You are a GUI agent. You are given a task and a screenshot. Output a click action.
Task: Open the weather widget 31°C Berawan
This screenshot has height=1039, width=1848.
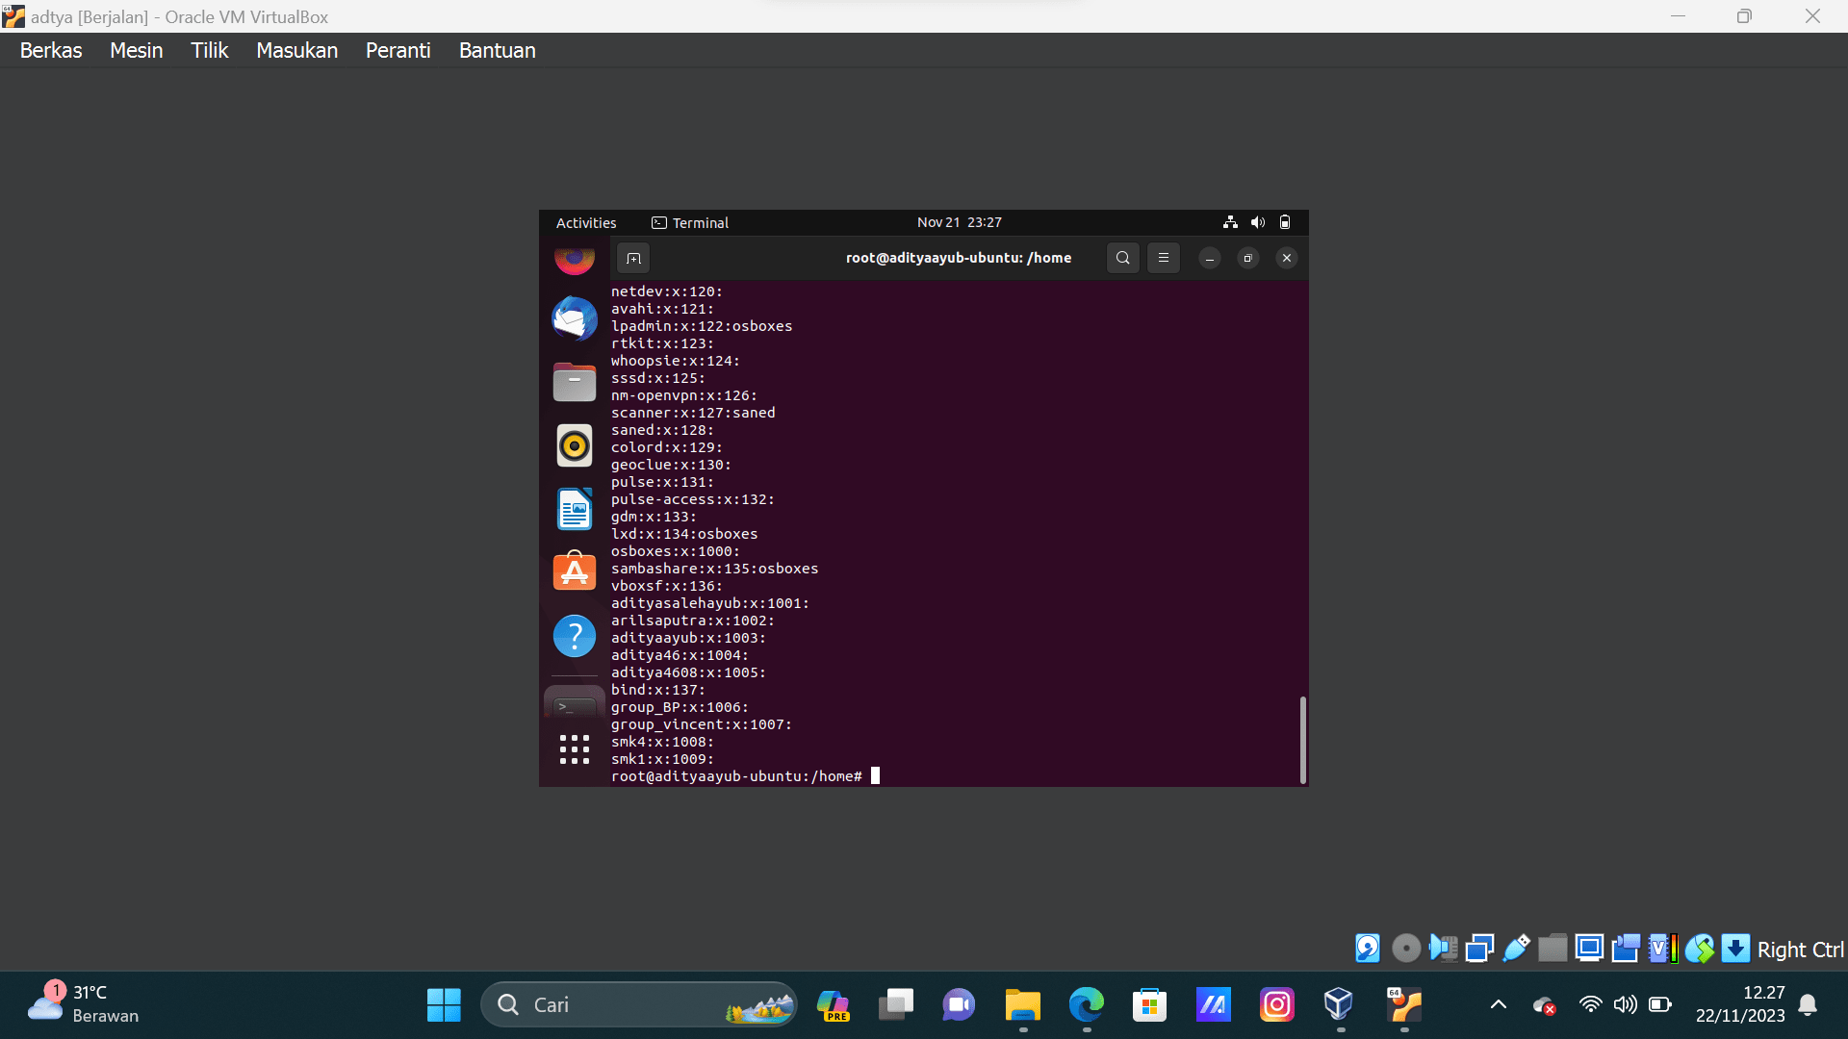pos(85,1004)
